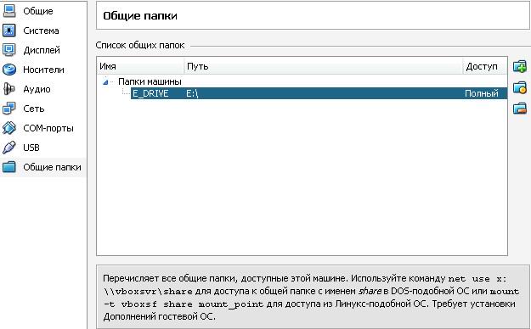
Task: Click the Система chip icon
Action: (x=9, y=31)
